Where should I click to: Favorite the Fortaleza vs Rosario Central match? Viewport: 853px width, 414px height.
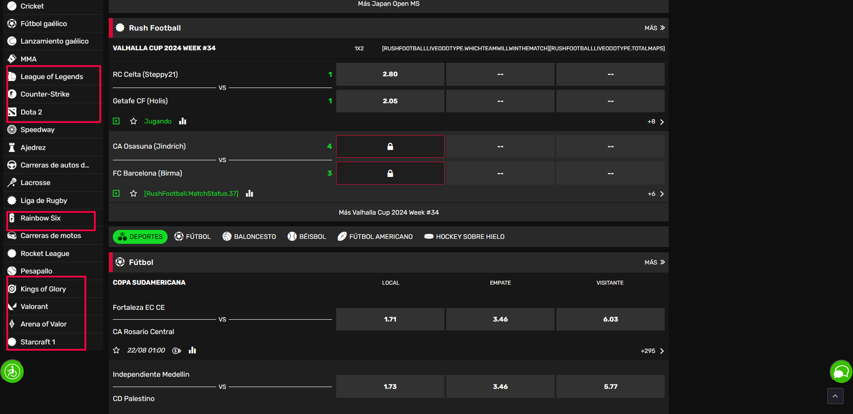(x=116, y=350)
